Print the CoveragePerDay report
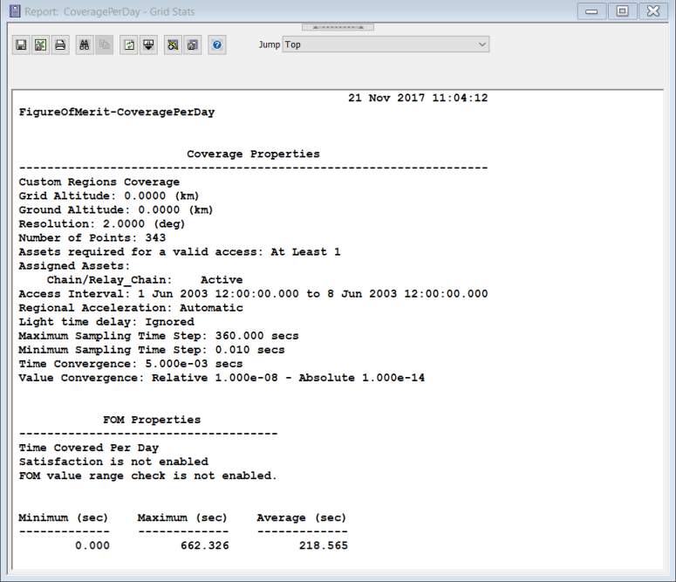 60,45
